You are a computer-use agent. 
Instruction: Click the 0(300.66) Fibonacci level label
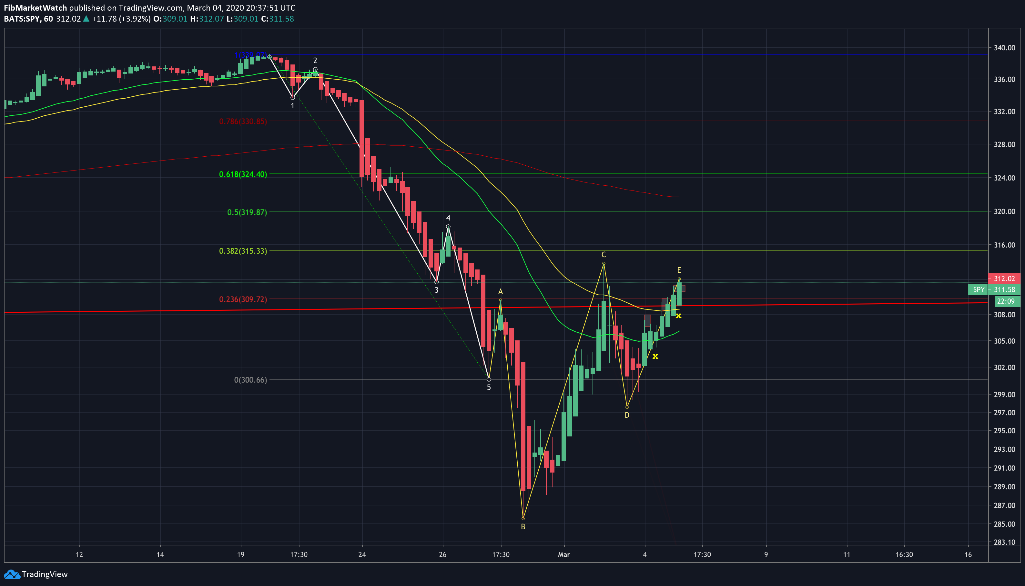[x=251, y=380]
